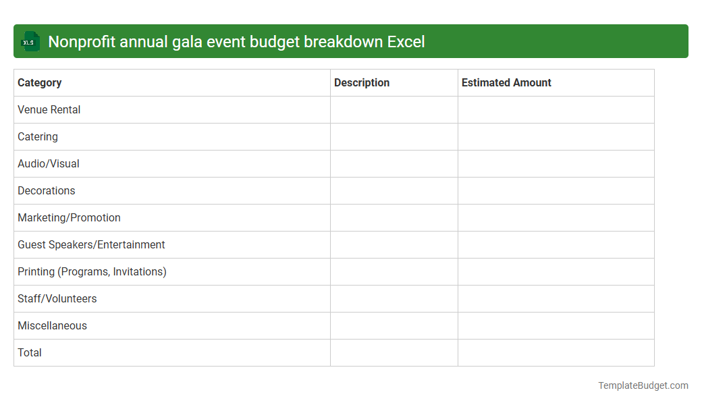Select the Guest Speakers/Entertainment row
Screen dimensions: 702x405
tap(91, 244)
